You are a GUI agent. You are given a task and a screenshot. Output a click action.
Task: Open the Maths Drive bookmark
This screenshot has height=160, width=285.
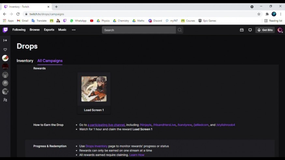(x=138, y=21)
